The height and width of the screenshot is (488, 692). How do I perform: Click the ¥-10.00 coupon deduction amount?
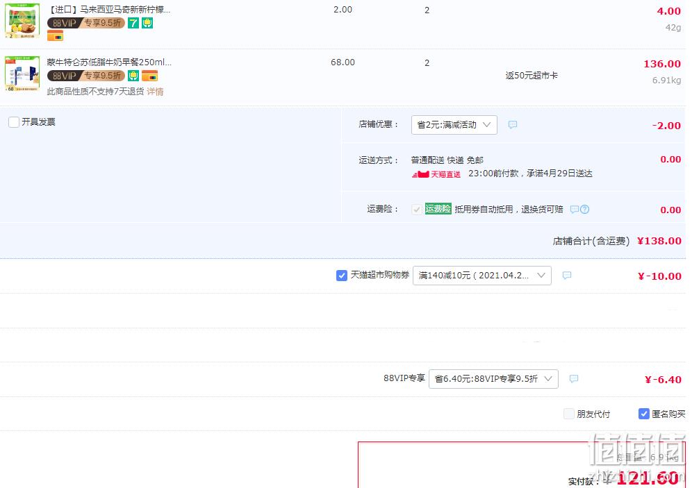point(660,276)
